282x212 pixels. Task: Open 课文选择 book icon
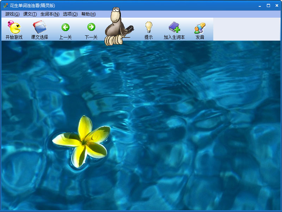click(x=39, y=27)
